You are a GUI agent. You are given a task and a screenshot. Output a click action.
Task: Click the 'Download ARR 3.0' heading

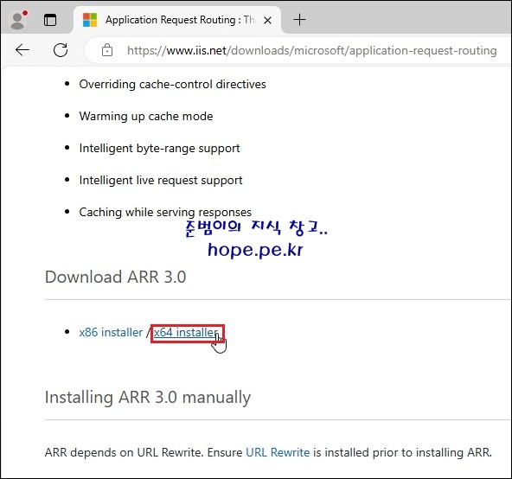(115, 277)
